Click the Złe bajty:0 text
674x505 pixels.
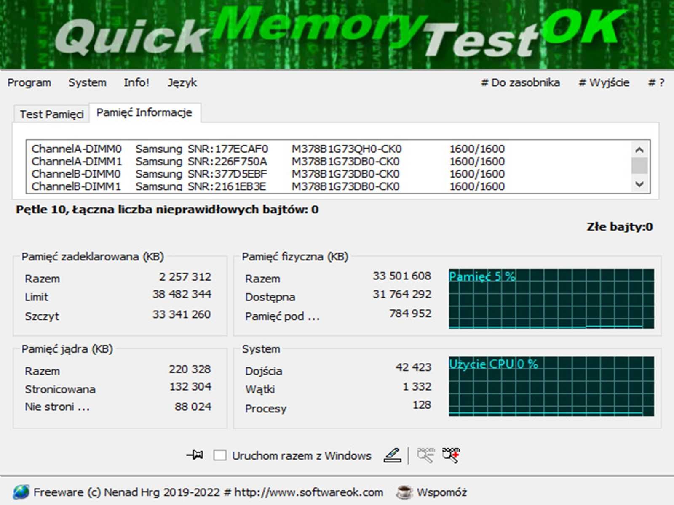tap(620, 227)
